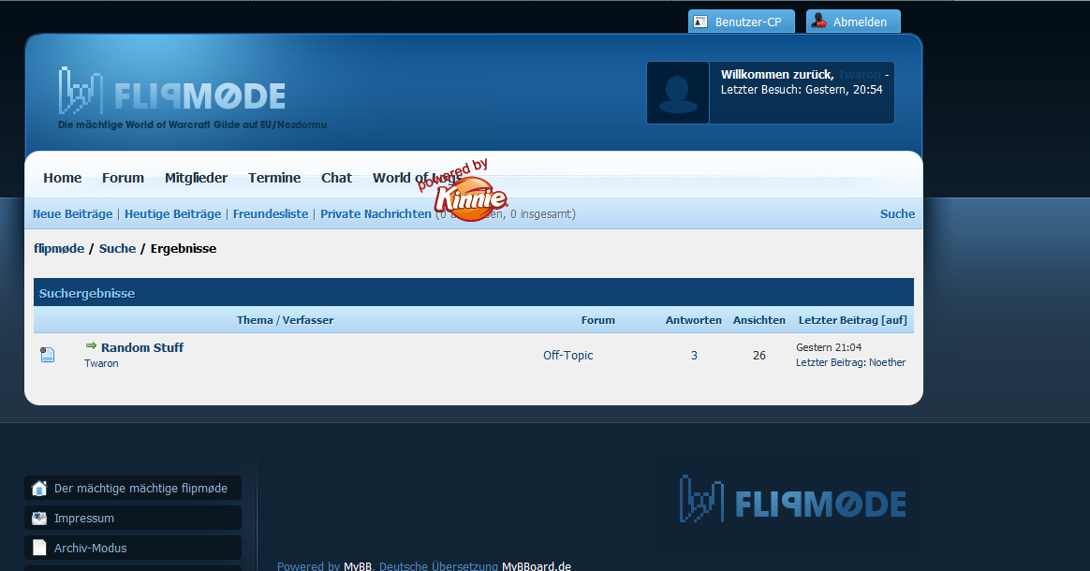Click the Benutzer-CP icon at top

pyautogui.click(x=700, y=22)
